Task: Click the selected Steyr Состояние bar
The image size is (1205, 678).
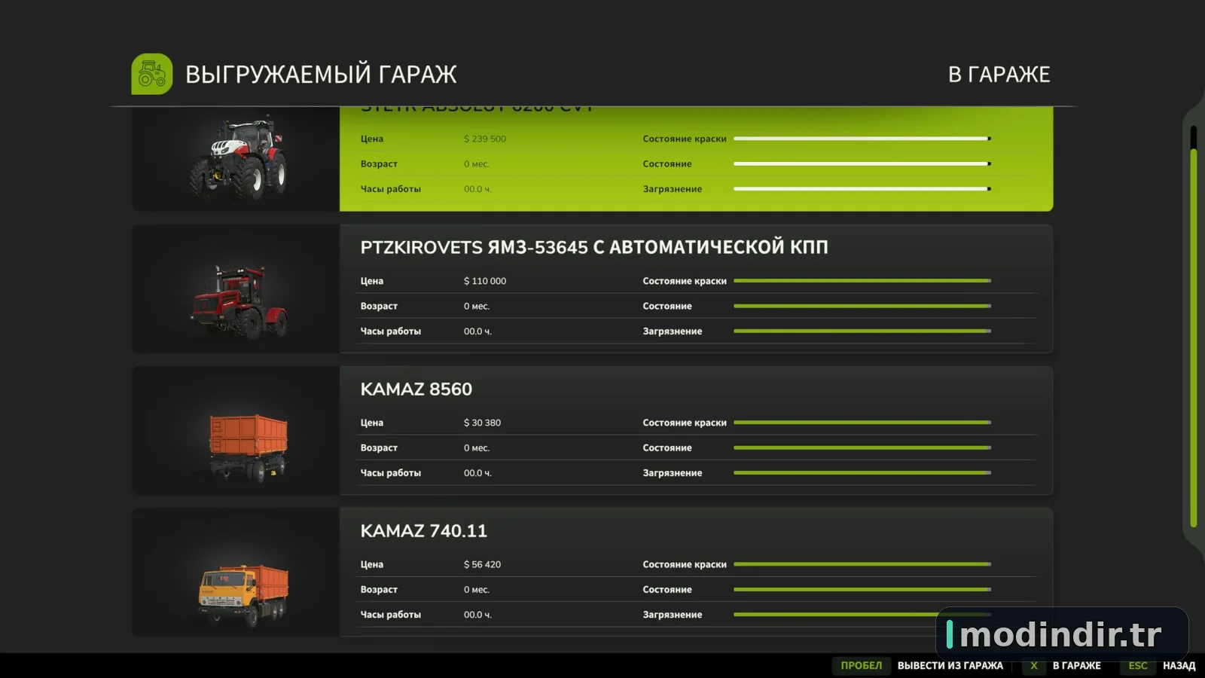Action: 862,164
